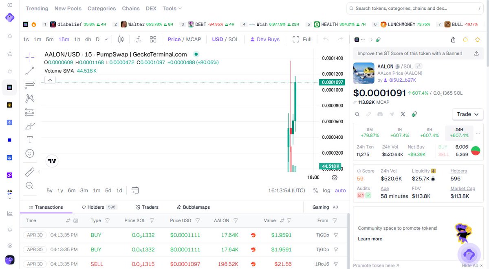This screenshot has height=269, width=489.
Task: Click the Learn more link
Action: [x=370, y=239]
